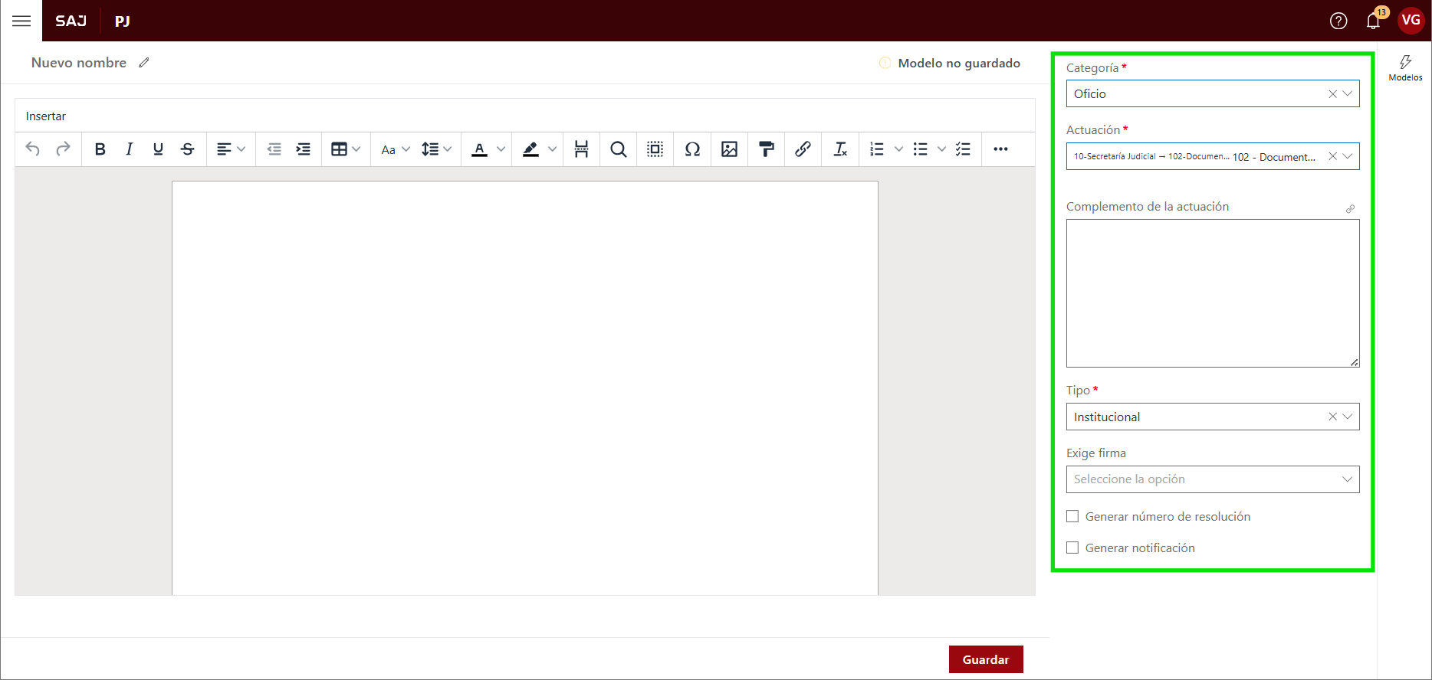Open the Insertar menu
Viewport: 1432px width, 680px height.
(46, 116)
